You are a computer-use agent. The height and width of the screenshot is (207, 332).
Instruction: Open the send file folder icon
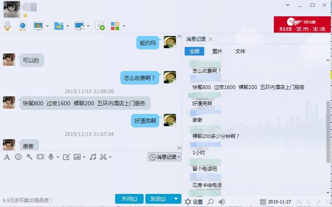(x=59, y=26)
